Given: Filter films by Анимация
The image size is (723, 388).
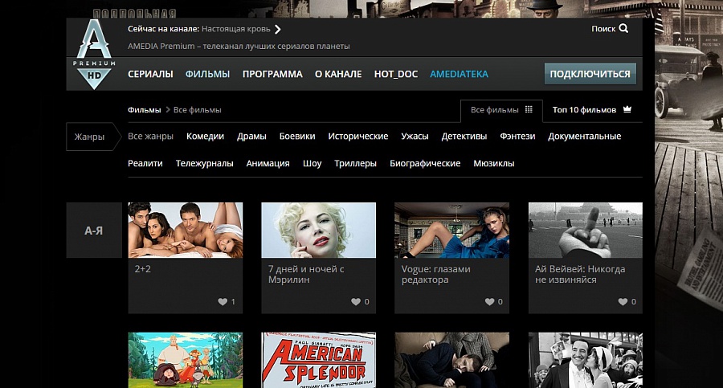Looking at the screenshot, I should (268, 163).
